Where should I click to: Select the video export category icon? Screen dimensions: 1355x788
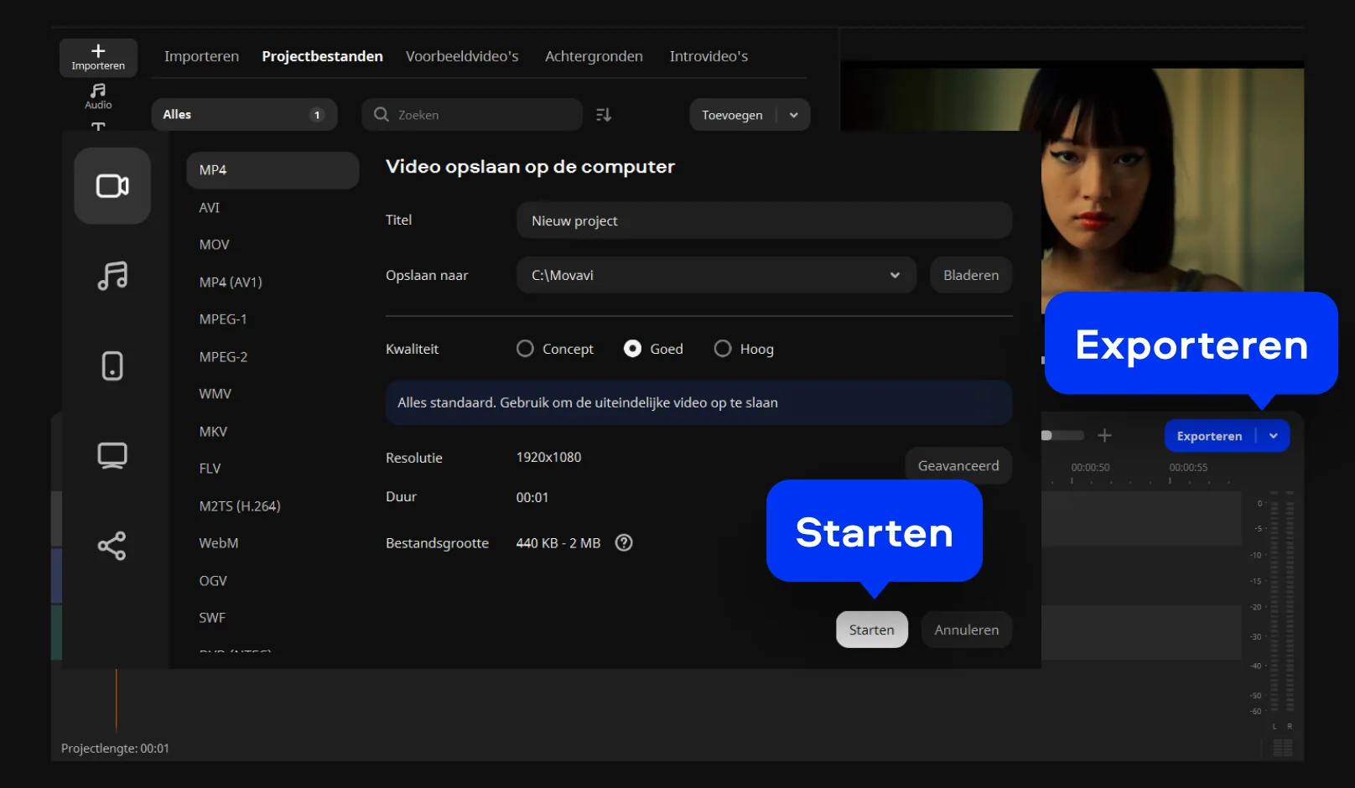(112, 186)
